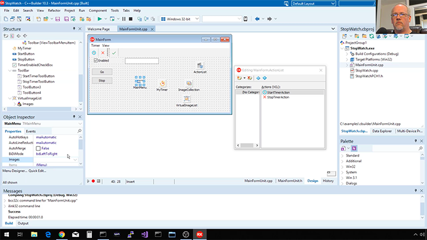
Task: Open the Refactor menu
Action: point(54,10)
